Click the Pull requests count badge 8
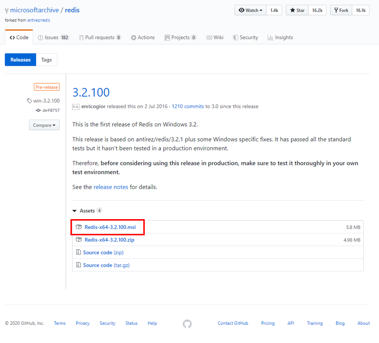This screenshot has width=379, height=343. pos(119,38)
